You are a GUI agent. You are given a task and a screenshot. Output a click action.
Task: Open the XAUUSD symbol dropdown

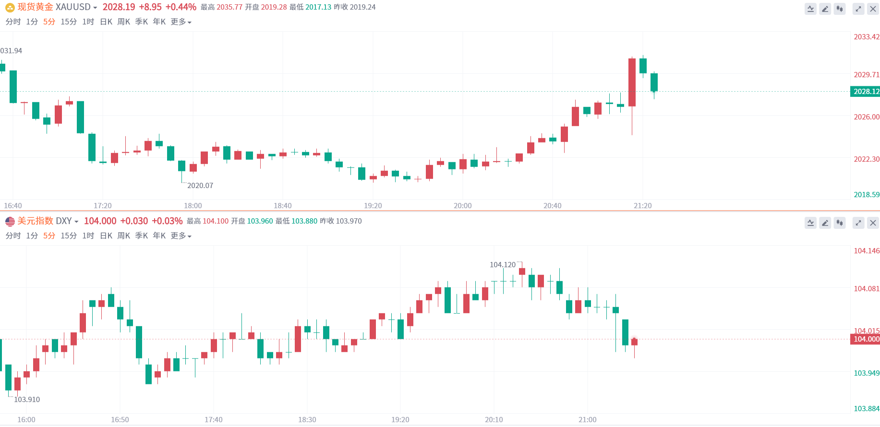click(x=76, y=7)
